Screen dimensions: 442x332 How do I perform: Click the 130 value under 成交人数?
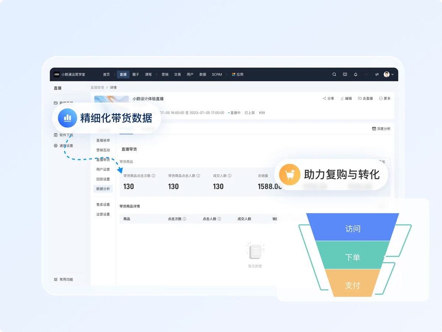click(218, 186)
